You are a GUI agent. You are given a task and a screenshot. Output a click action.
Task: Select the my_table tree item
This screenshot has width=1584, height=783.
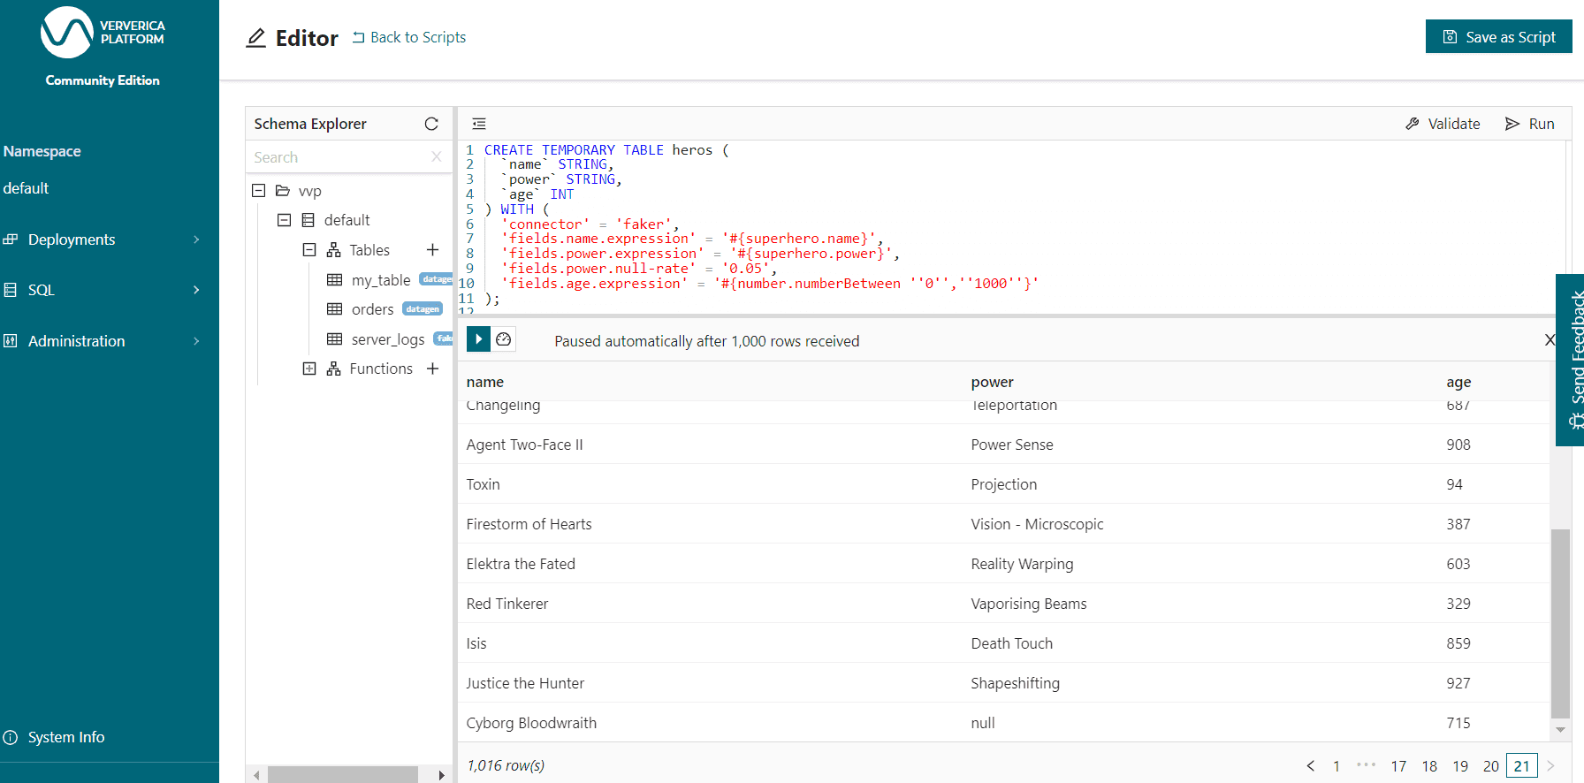(381, 280)
